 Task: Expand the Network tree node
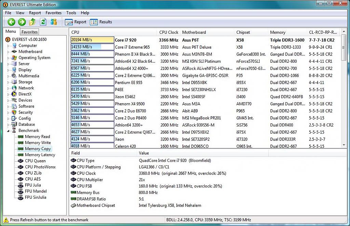click(x=8, y=88)
